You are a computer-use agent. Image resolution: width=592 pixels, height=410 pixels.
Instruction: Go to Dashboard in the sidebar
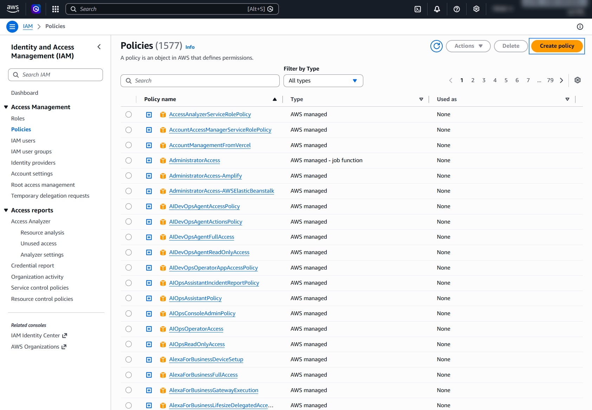(25, 93)
